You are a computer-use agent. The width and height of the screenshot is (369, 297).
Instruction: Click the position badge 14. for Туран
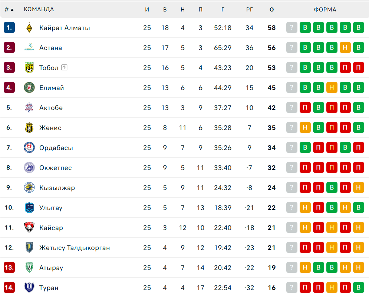9,288
